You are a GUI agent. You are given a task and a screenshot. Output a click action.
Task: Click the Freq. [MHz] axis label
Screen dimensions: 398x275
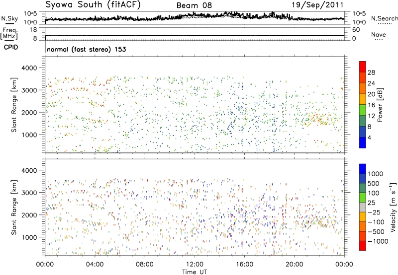pyautogui.click(x=9, y=34)
